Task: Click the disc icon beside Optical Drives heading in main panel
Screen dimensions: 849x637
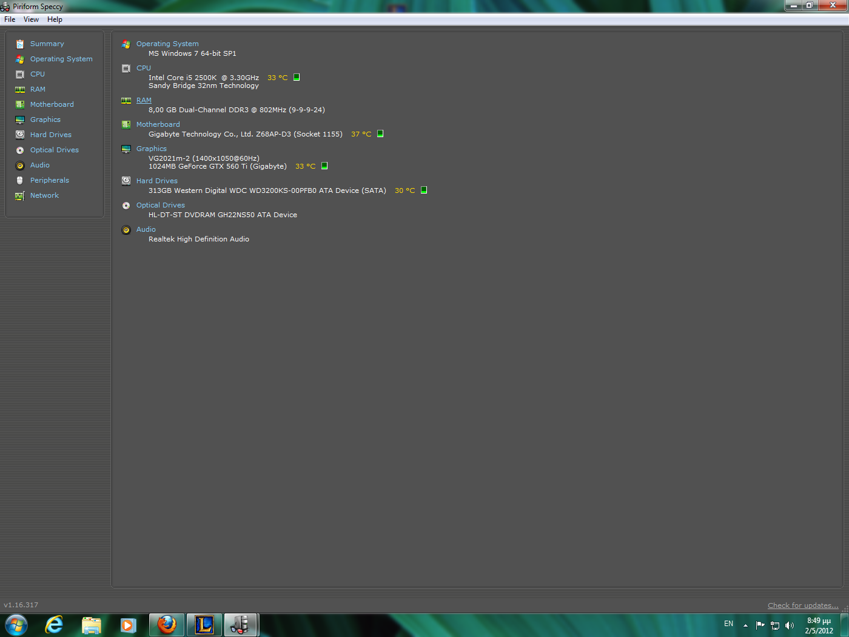Action: [126, 206]
